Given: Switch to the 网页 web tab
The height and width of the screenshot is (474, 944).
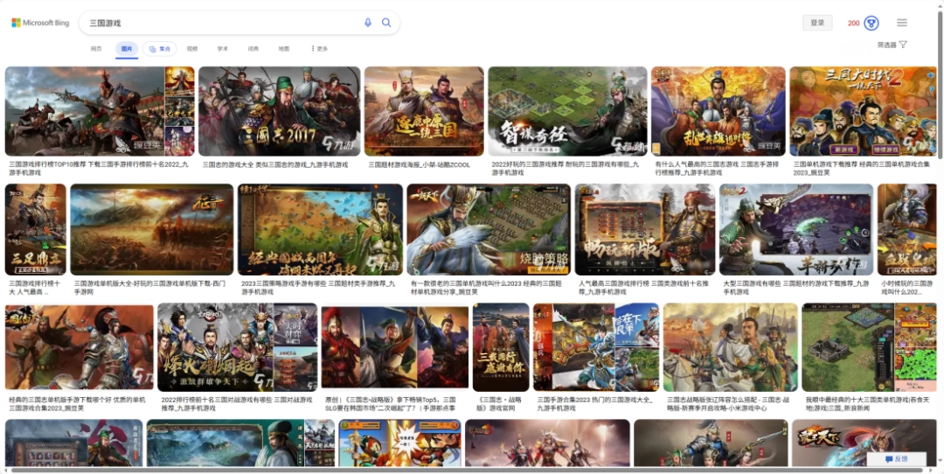Looking at the screenshot, I should coord(96,49).
